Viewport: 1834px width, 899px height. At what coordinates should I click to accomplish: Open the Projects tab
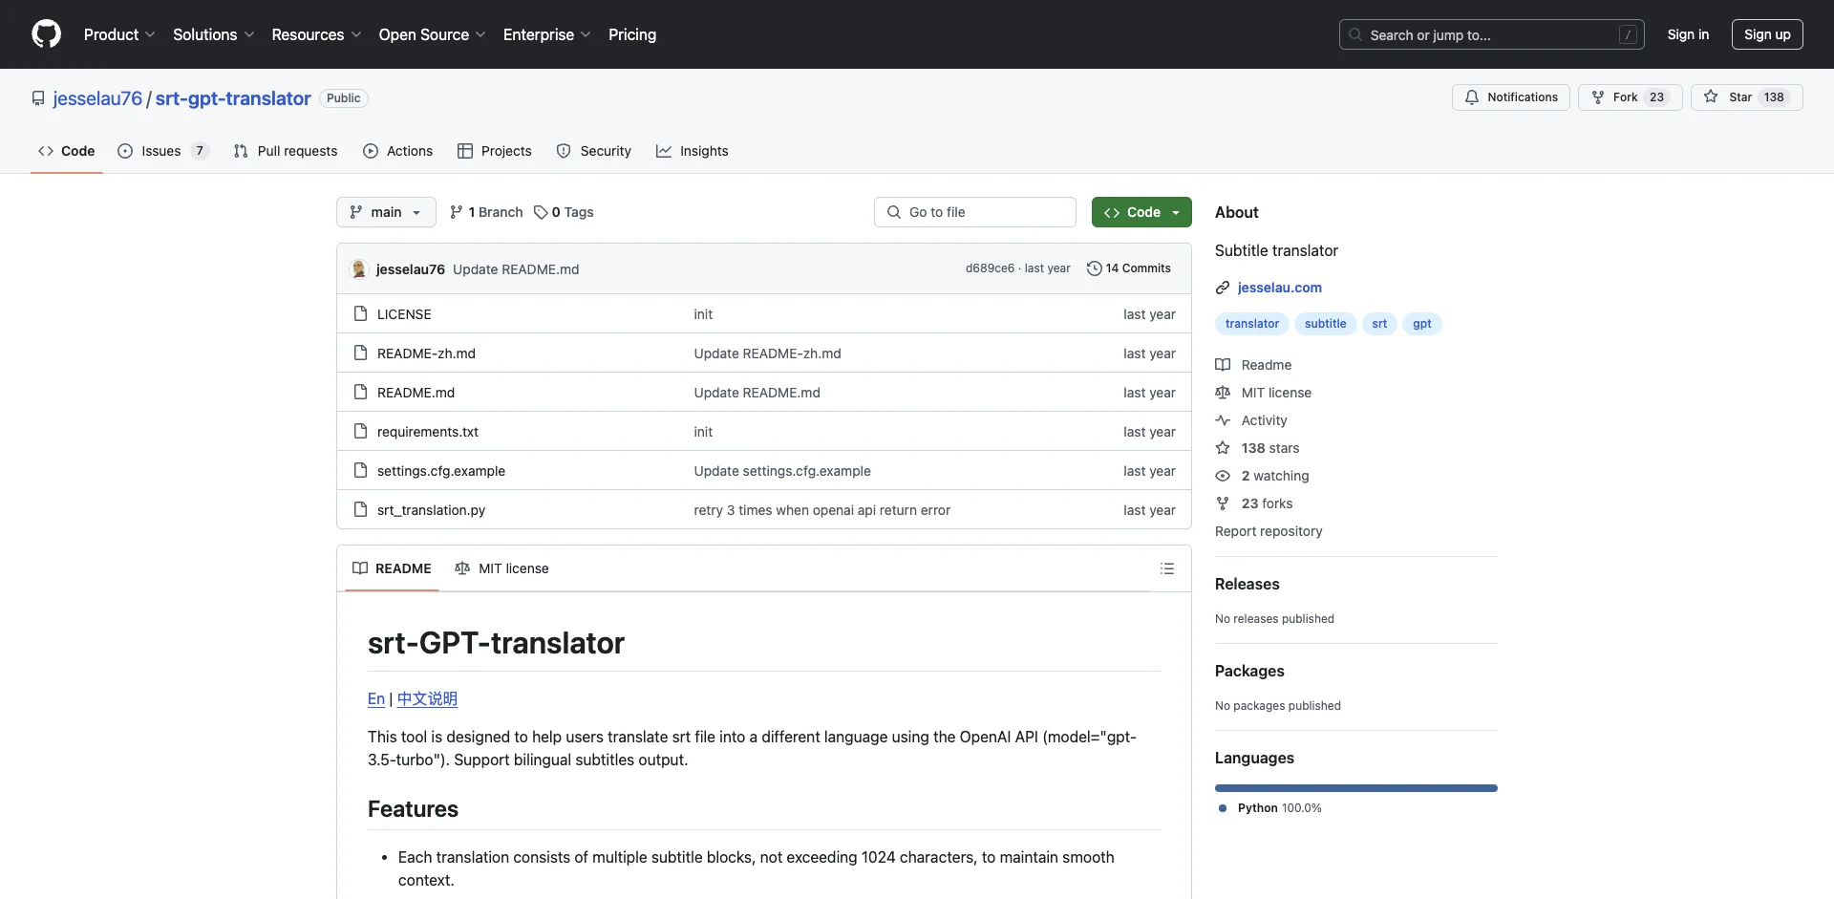495,151
